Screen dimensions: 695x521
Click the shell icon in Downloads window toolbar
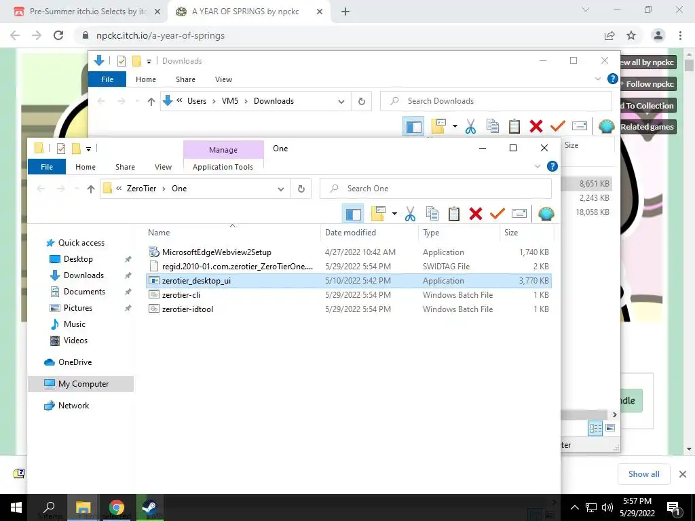click(x=606, y=127)
